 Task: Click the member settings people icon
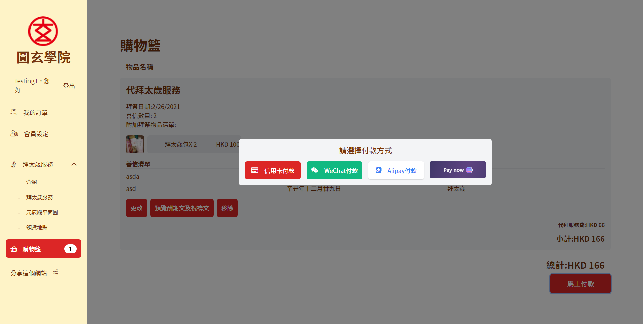coord(14,133)
